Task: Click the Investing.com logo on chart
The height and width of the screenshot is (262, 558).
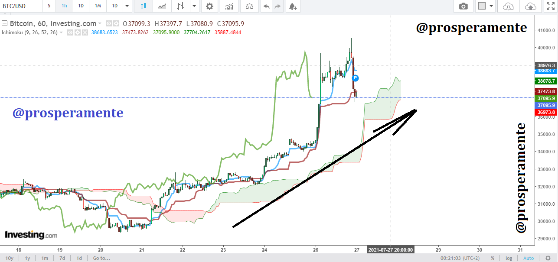Action: (31, 235)
